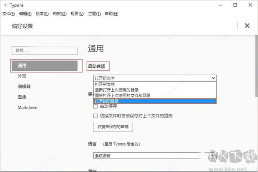Open the 帮助(H) menu
Image resolution: width=258 pixels, height=172 pixels.
111,14
